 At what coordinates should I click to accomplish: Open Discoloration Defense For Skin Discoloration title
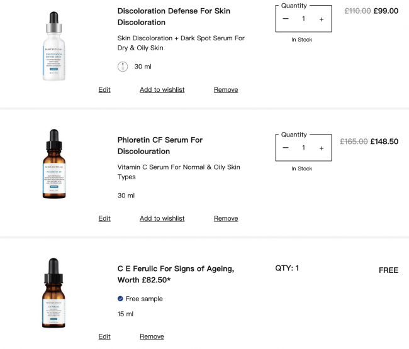click(174, 17)
